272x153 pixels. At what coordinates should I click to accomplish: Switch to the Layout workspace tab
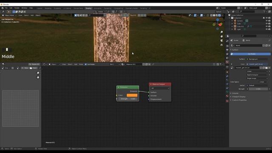[40, 8]
